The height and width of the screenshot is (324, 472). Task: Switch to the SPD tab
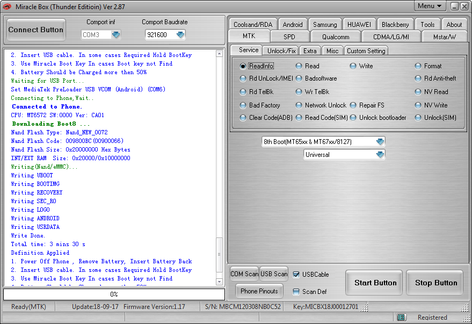289,37
